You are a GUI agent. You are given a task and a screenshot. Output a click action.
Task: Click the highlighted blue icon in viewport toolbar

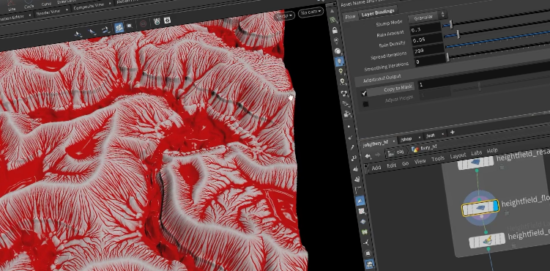[x=119, y=28]
